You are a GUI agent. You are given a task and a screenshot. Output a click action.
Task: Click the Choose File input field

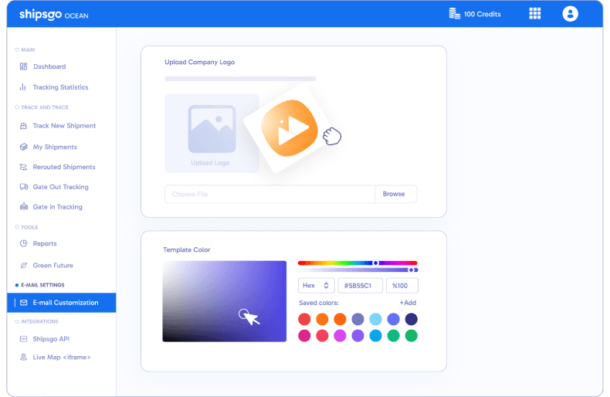tap(269, 194)
